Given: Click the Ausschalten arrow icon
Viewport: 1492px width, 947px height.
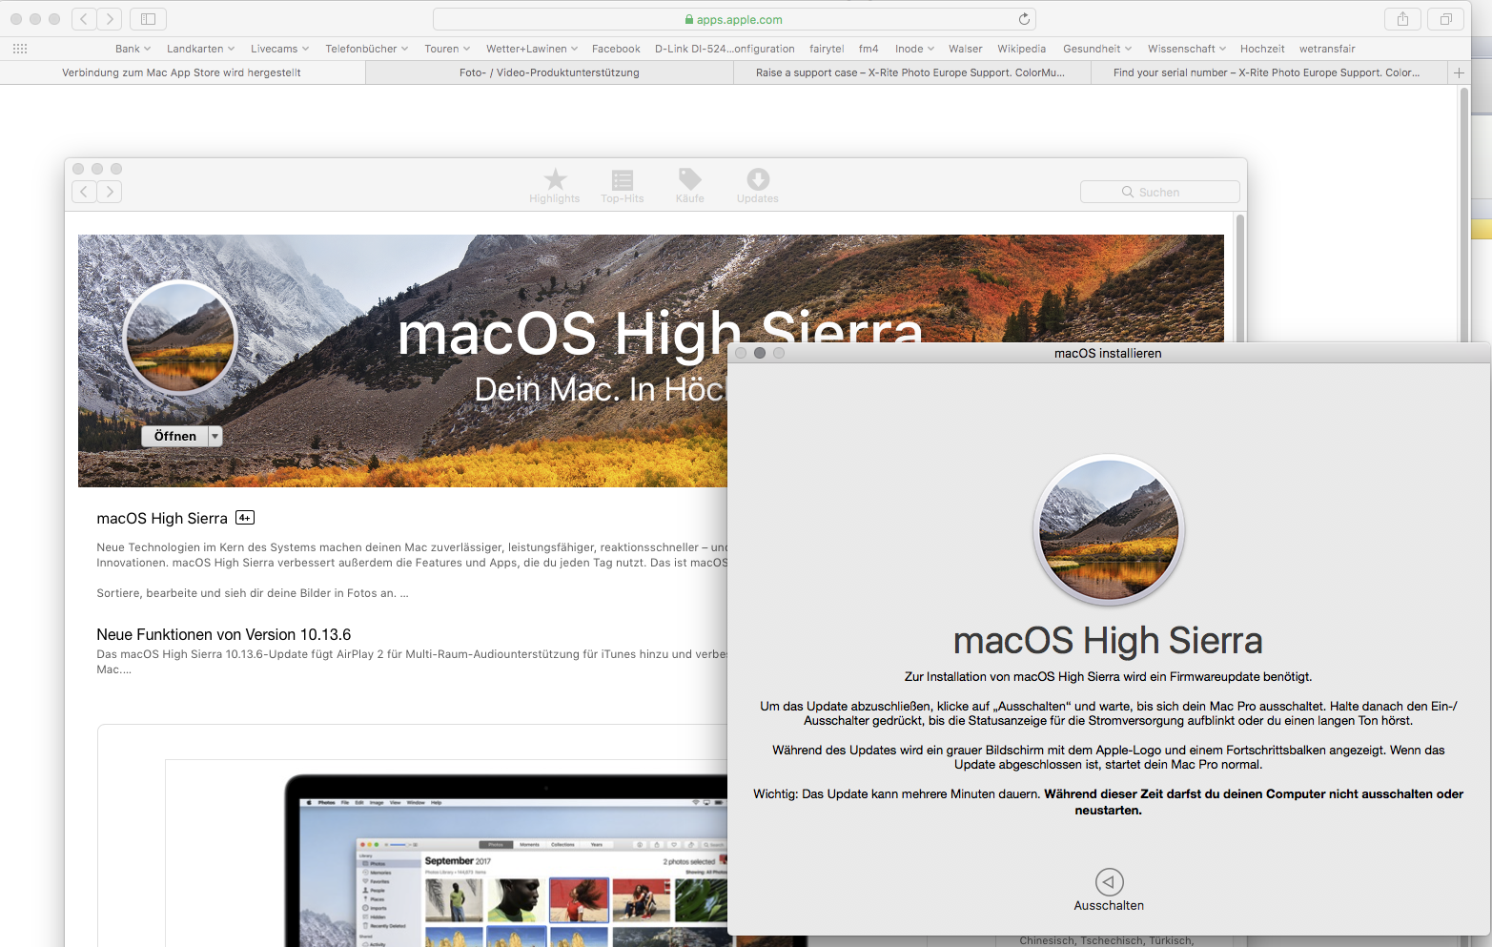Looking at the screenshot, I should coord(1109,881).
